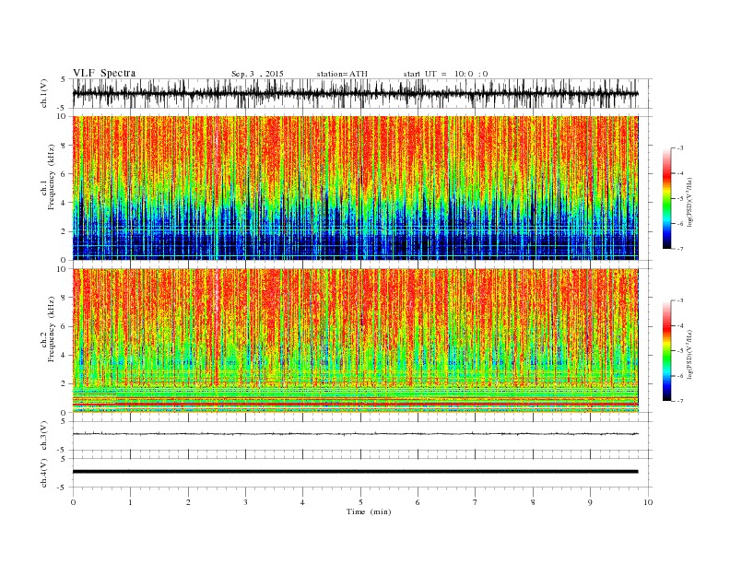Click the "log(PSD)" label beside ch.1 colorbar

(x=689, y=202)
